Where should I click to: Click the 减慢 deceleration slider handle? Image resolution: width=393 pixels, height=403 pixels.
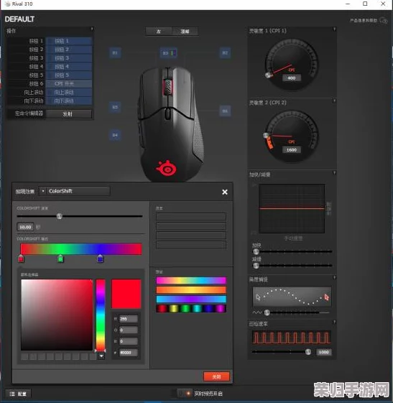(x=256, y=266)
